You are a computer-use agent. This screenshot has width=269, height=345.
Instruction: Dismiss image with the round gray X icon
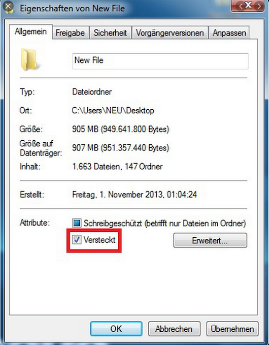coord(8,7)
